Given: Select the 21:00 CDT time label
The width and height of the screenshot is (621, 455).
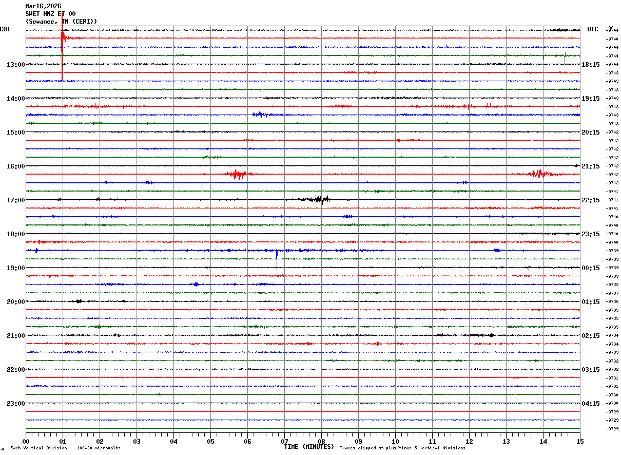Looking at the screenshot, I should click(15, 336).
